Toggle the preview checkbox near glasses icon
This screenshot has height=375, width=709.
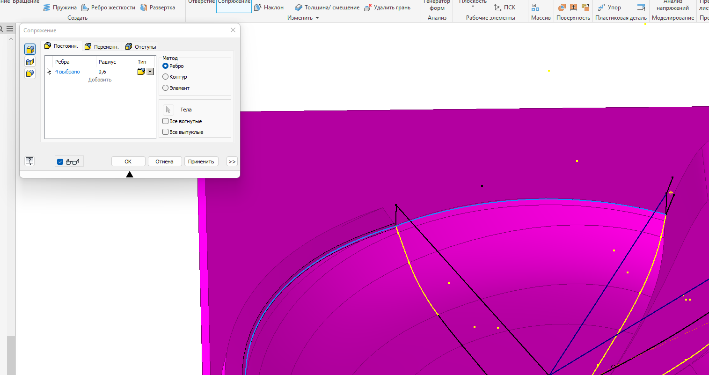(x=60, y=161)
